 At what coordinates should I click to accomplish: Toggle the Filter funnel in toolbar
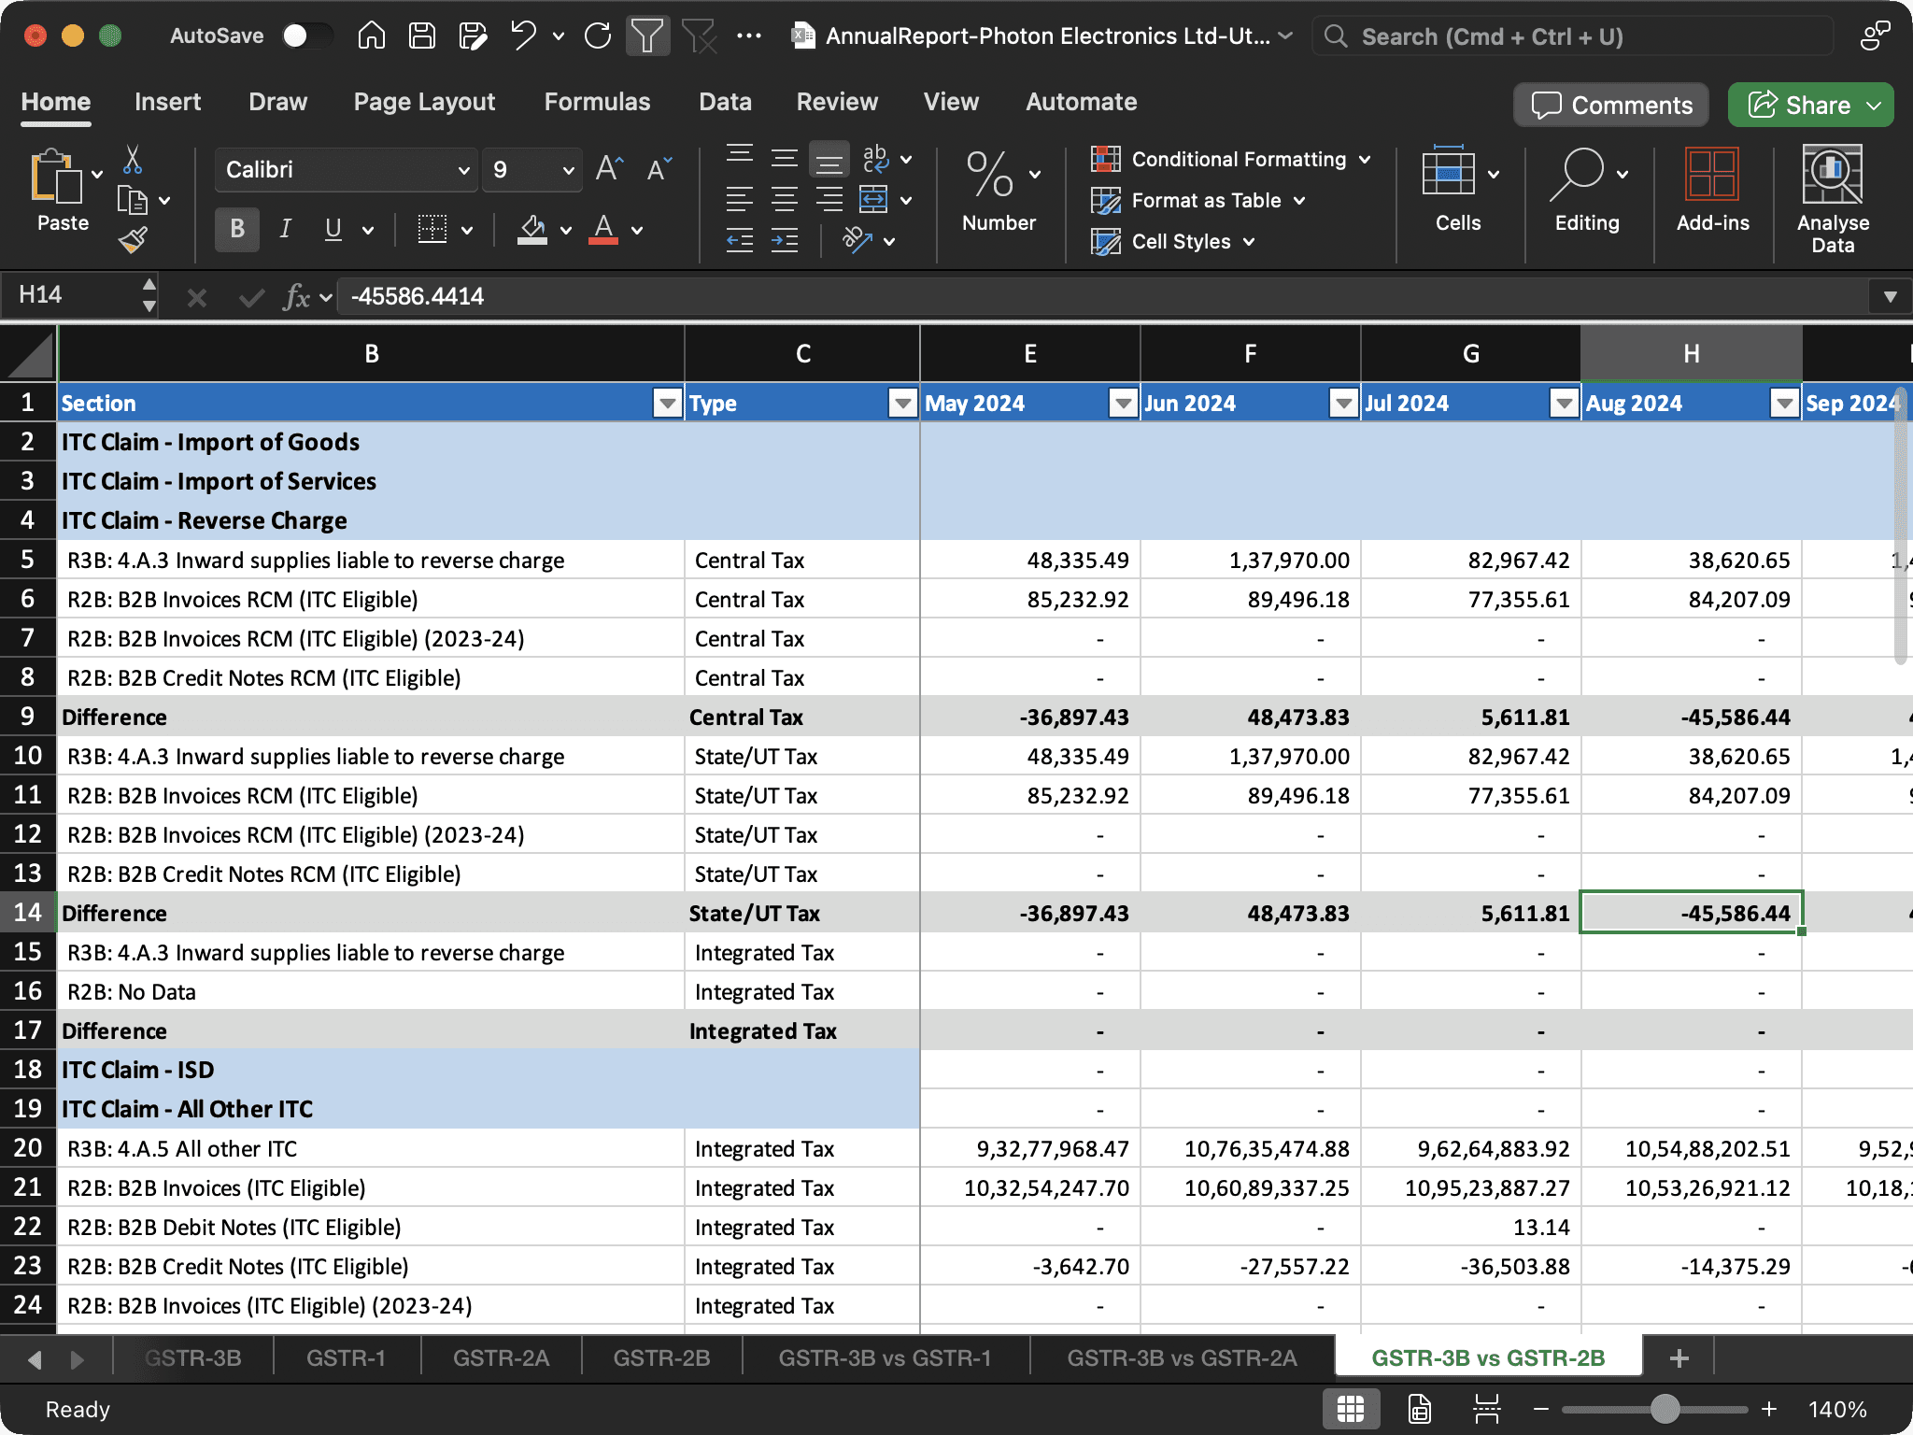coord(646,36)
